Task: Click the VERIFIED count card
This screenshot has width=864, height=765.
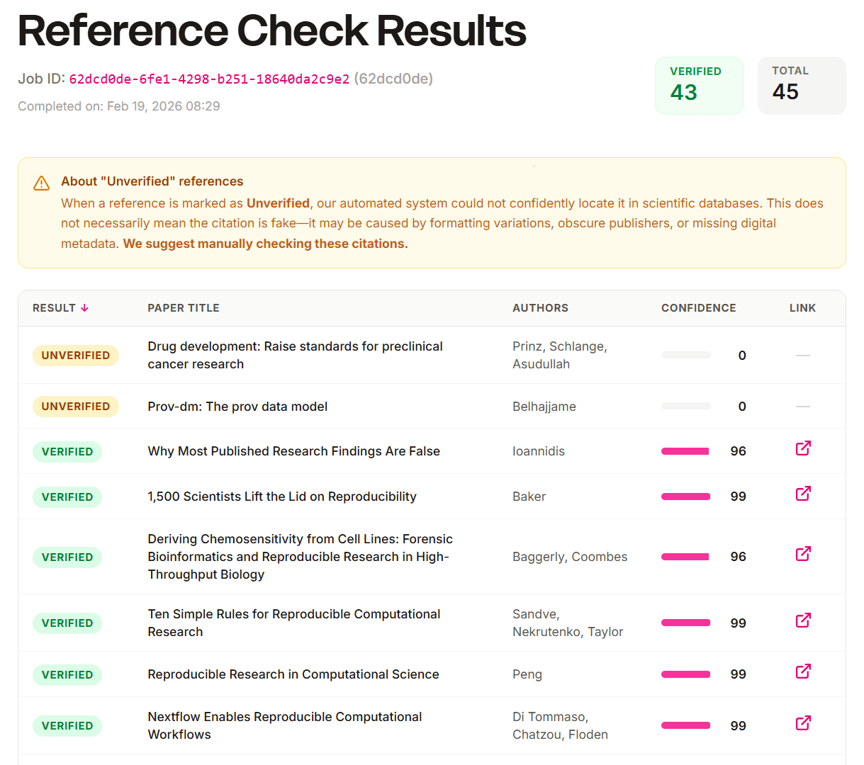Action: 699,85
